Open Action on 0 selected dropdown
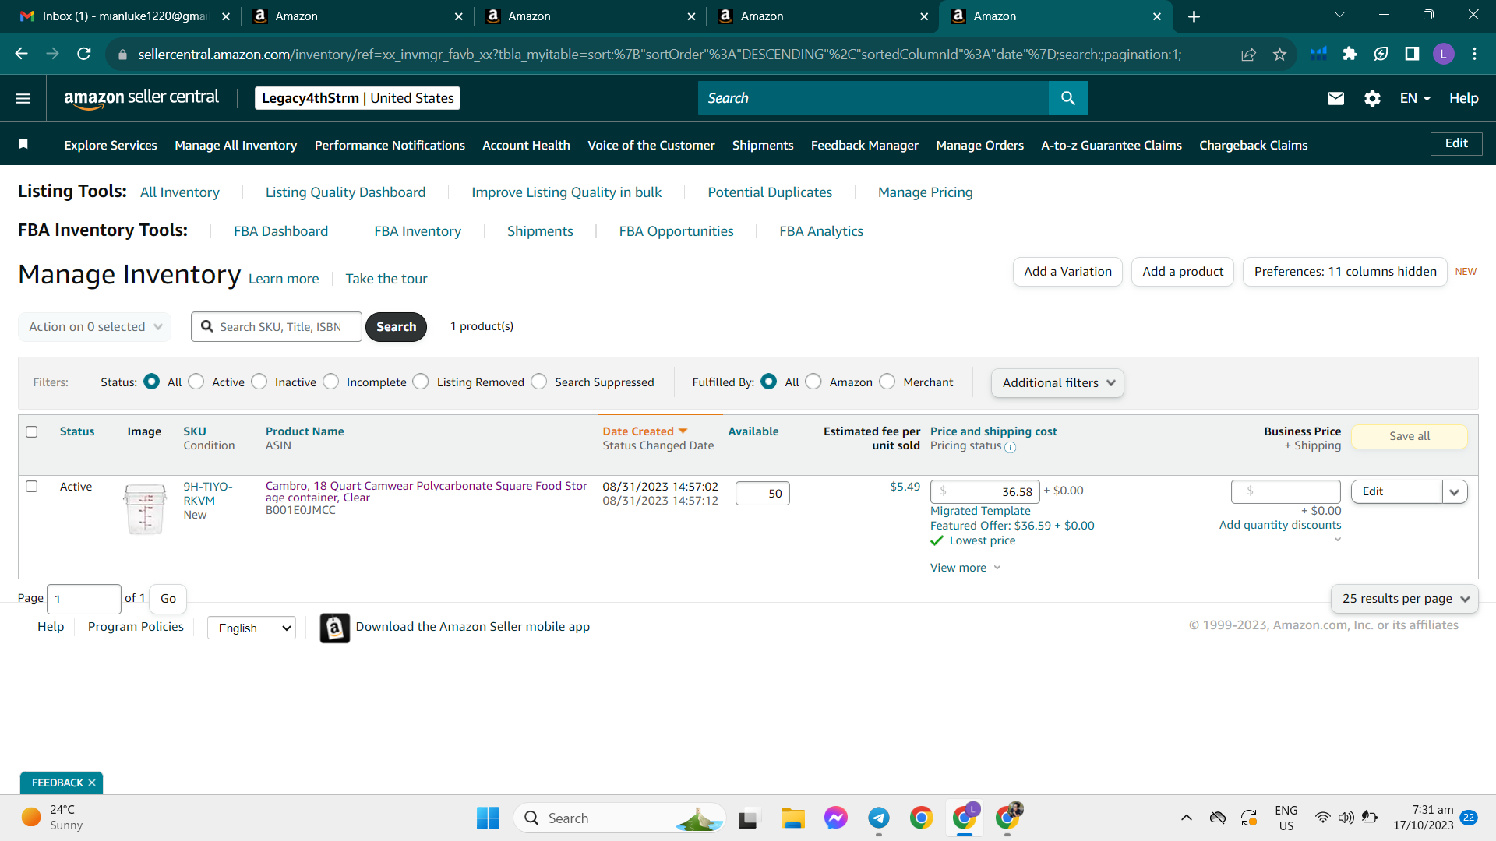This screenshot has width=1496, height=841. [x=94, y=327]
